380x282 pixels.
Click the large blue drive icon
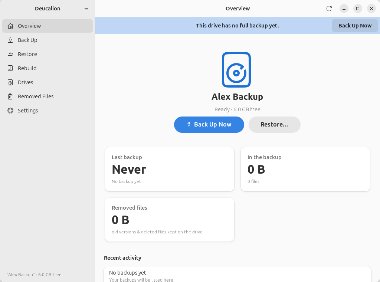[236, 70]
